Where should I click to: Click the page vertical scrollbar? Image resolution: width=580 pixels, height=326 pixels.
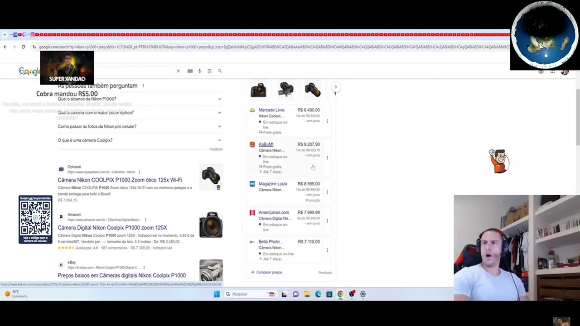[577, 117]
